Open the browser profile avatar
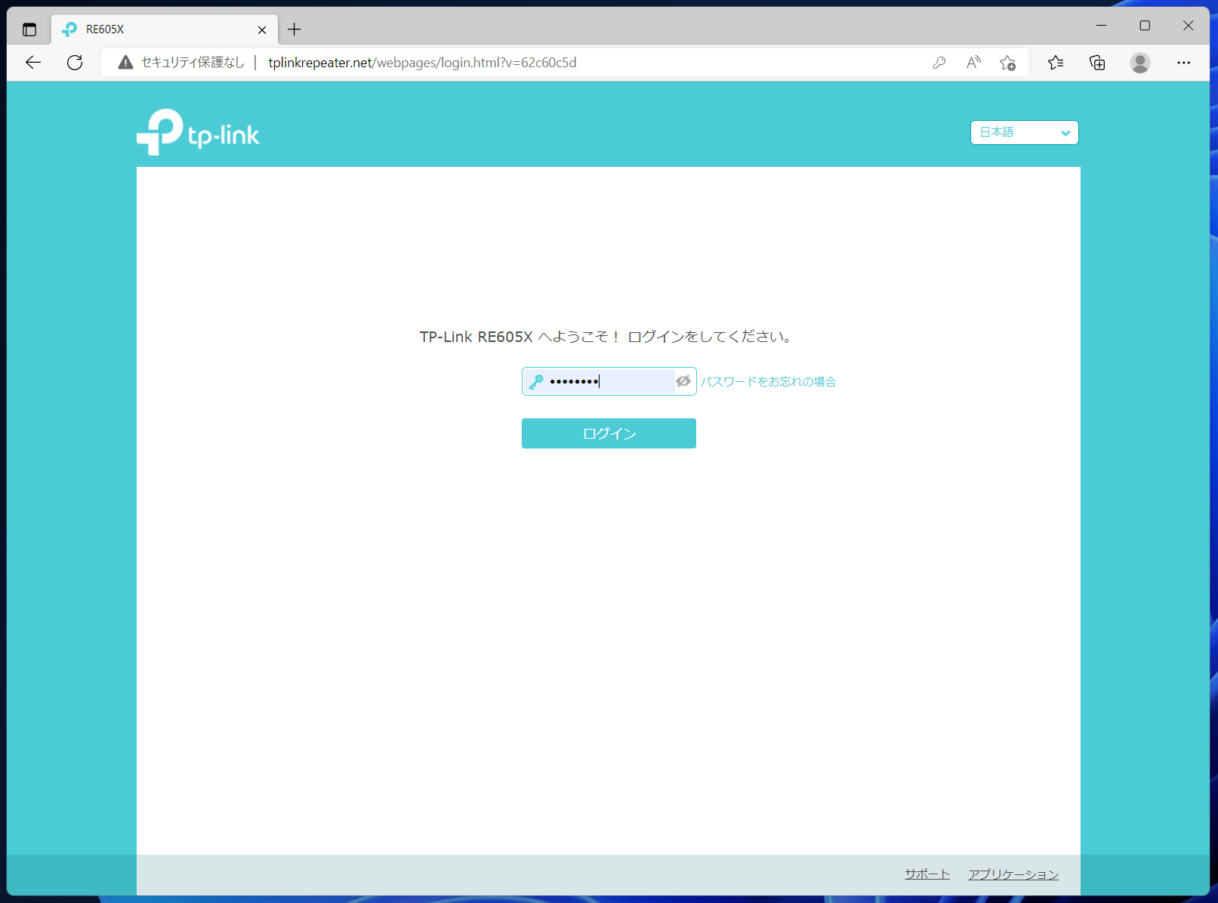The width and height of the screenshot is (1218, 903). pyautogui.click(x=1140, y=63)
